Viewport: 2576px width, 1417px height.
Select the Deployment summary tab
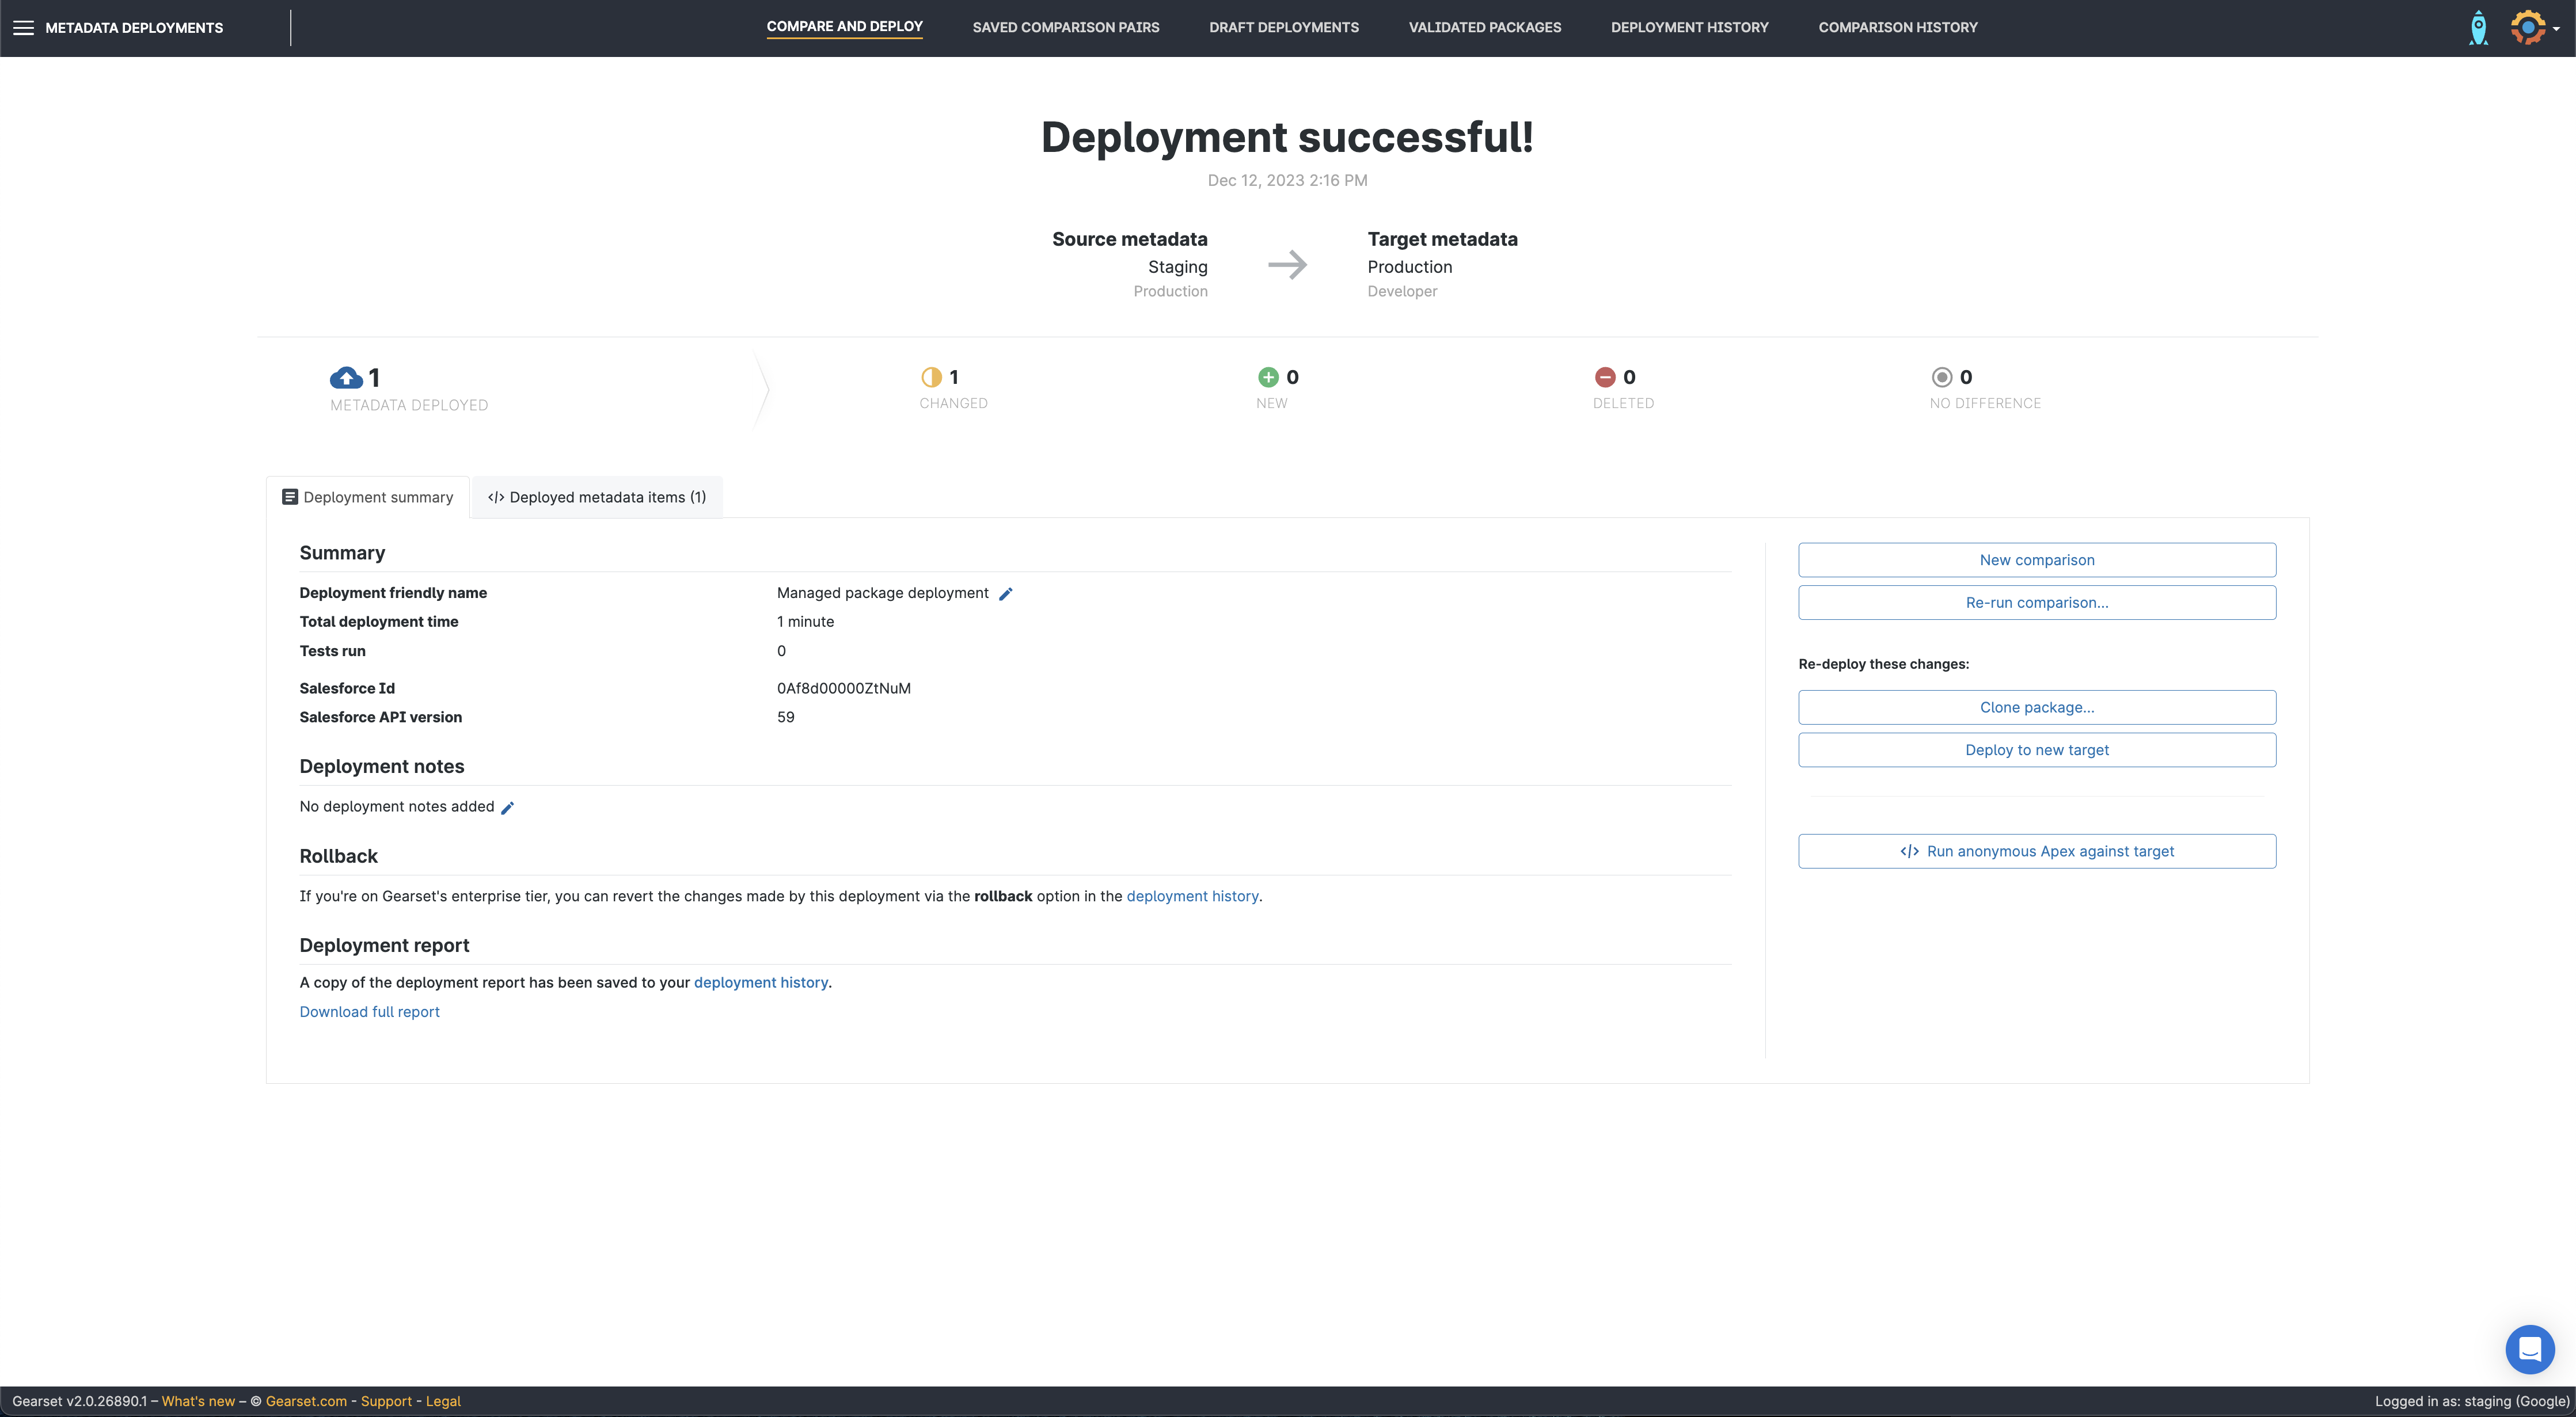pyautogui.click(x=368, y=498)
